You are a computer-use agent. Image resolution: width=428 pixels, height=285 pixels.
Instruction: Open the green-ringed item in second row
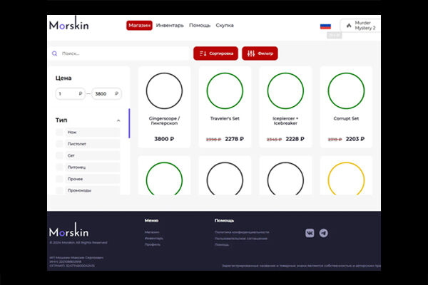point(164,179)
